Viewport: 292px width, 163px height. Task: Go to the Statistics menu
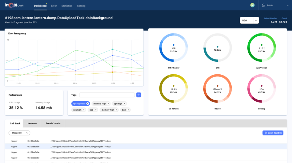[x=67, y=6]
